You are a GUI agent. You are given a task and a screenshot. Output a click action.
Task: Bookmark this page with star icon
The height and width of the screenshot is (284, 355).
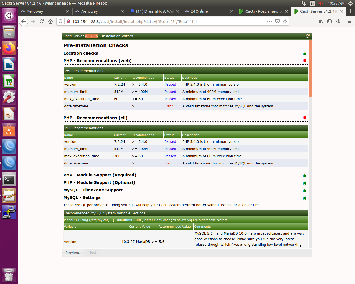pos(285,21)
